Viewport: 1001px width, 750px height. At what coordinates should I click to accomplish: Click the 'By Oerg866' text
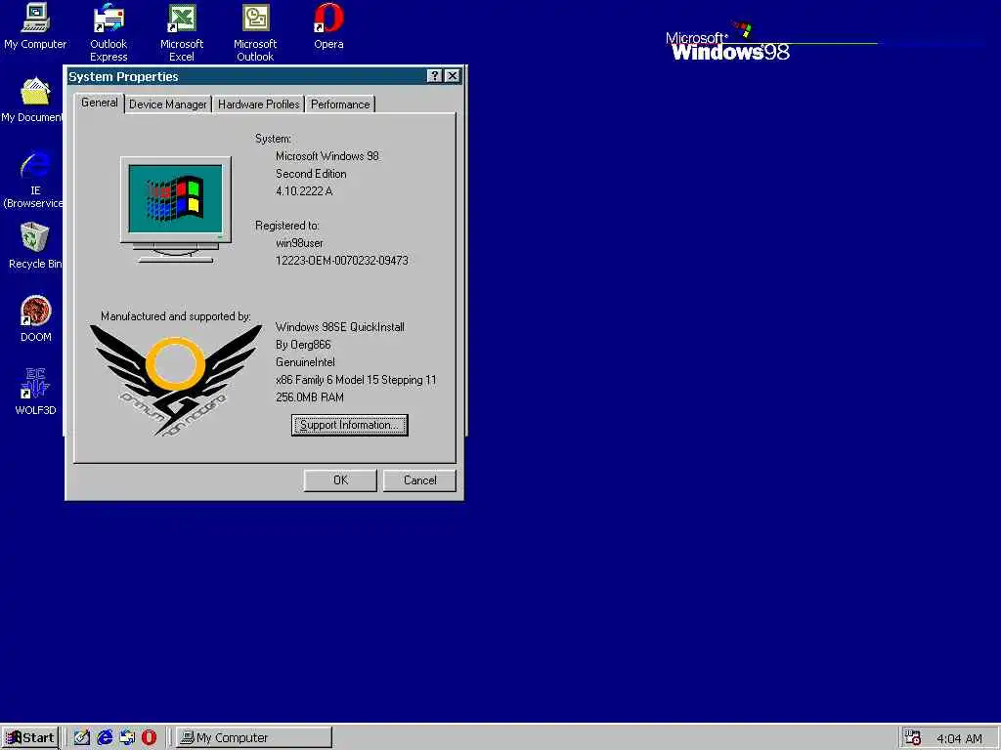click(303, 345)
